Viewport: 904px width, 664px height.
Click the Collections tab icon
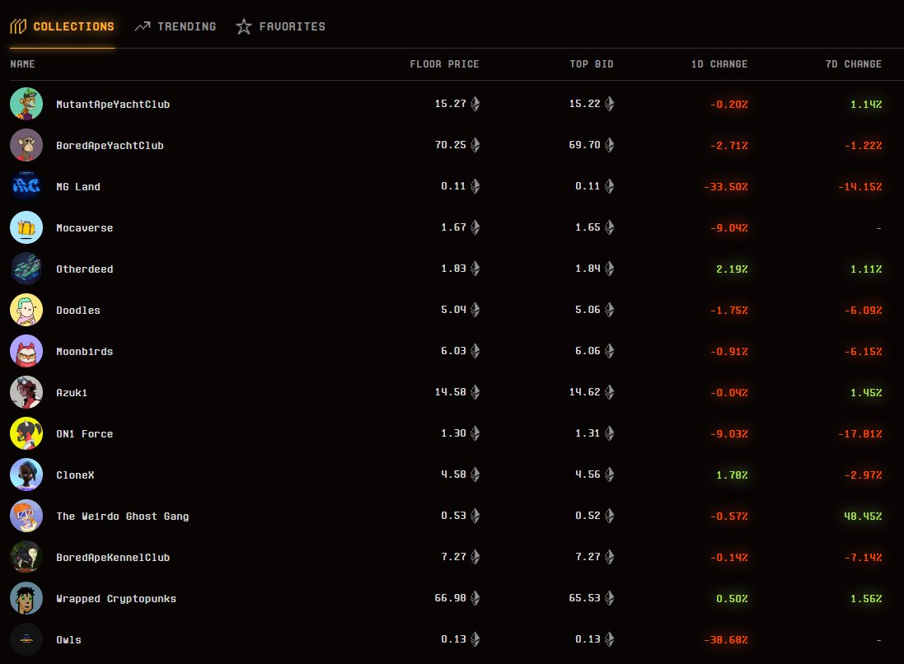[x=18, y=26]
